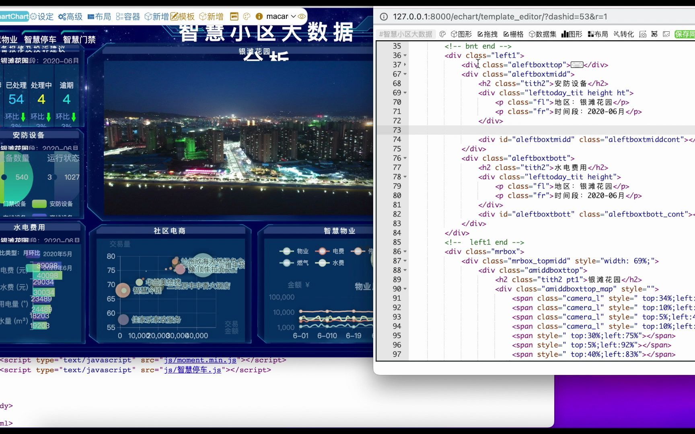Click the 智慧冷链 bubble in scatter chart
Screen dimensions: 695x434
[x=123, y=290]
